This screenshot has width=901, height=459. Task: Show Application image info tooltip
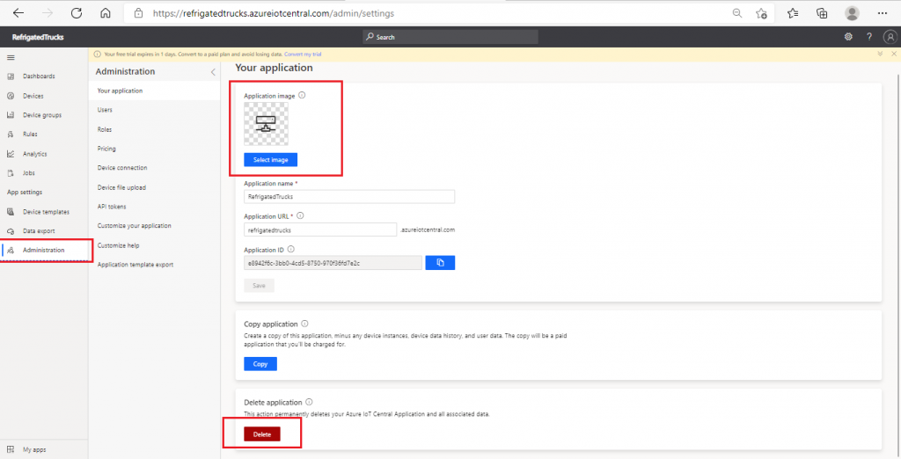point(303,95)
